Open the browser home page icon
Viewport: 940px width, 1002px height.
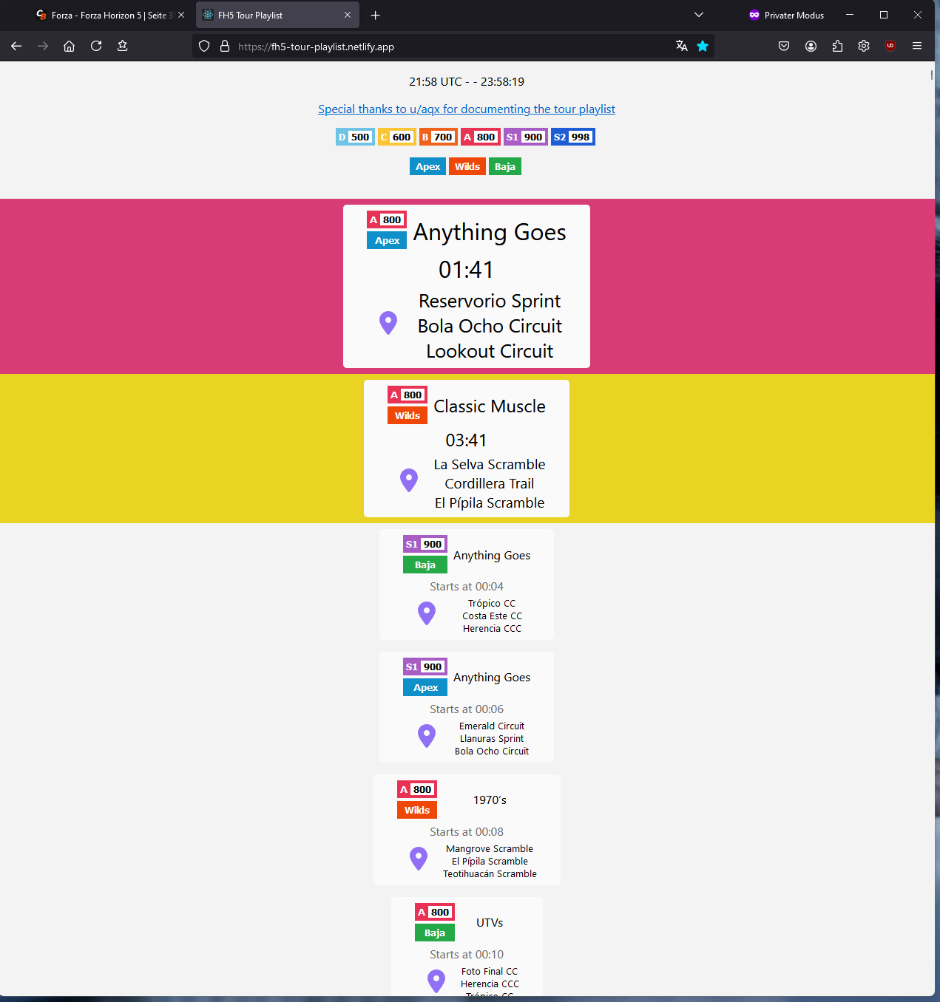tap(69, 46)
